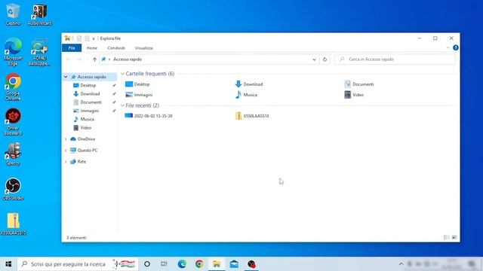483x271 pixels.
Task: Click the taskbar search box Scrivi qui
Action: 77,264
